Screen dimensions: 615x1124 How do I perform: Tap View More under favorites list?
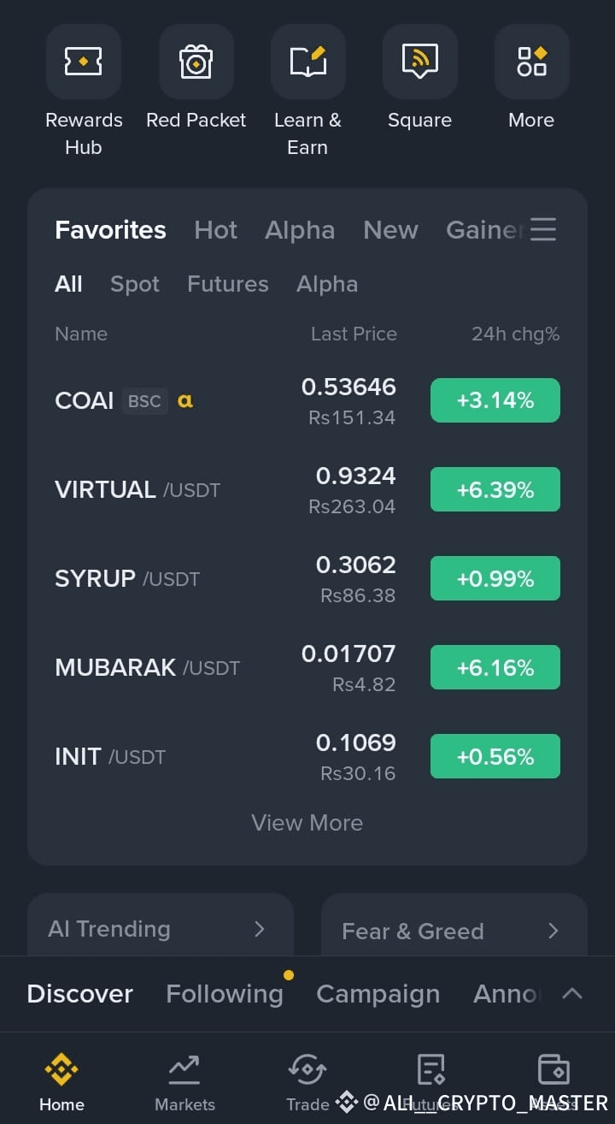[x=307, y=823]
